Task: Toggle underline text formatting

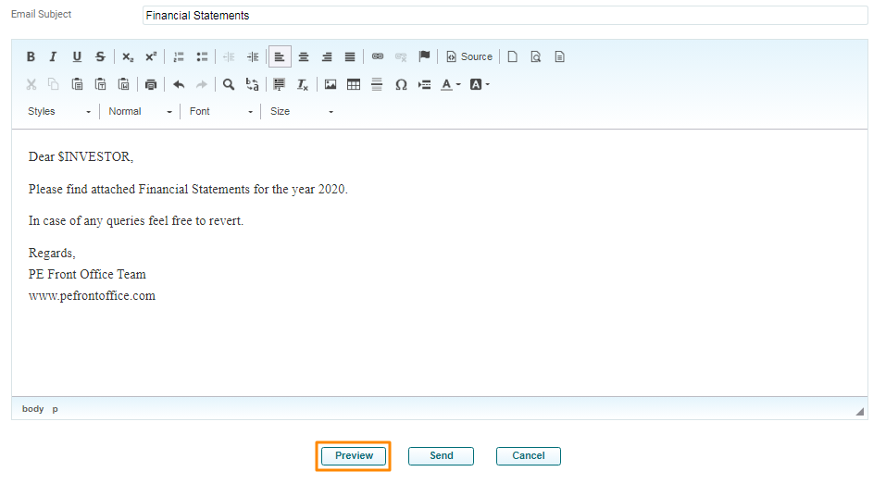Action: tap(77, 56)
